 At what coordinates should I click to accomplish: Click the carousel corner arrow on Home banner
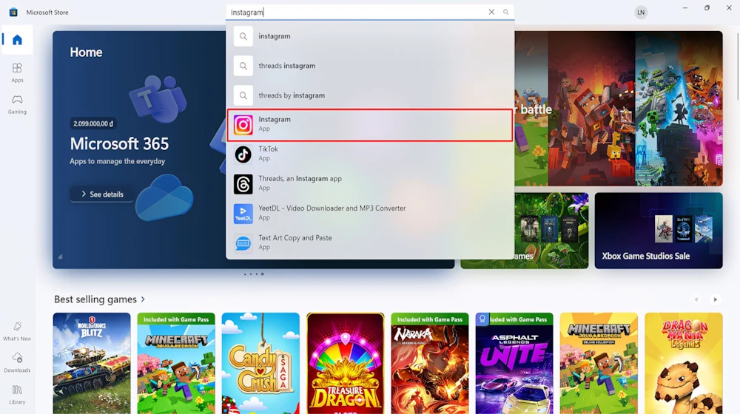coord(61,257)
